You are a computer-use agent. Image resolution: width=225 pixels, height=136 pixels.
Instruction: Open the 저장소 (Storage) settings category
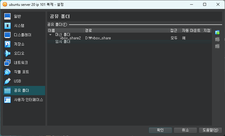[x=24, y=44]
